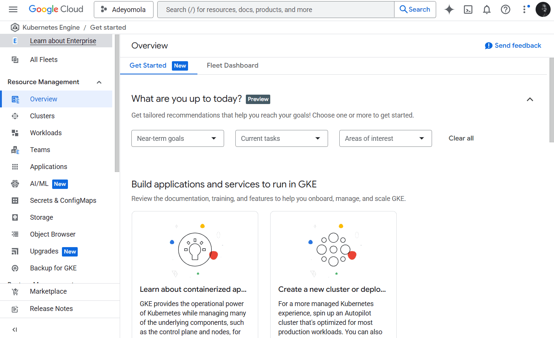Open Storage from the sidebar

tap(56, 217)
